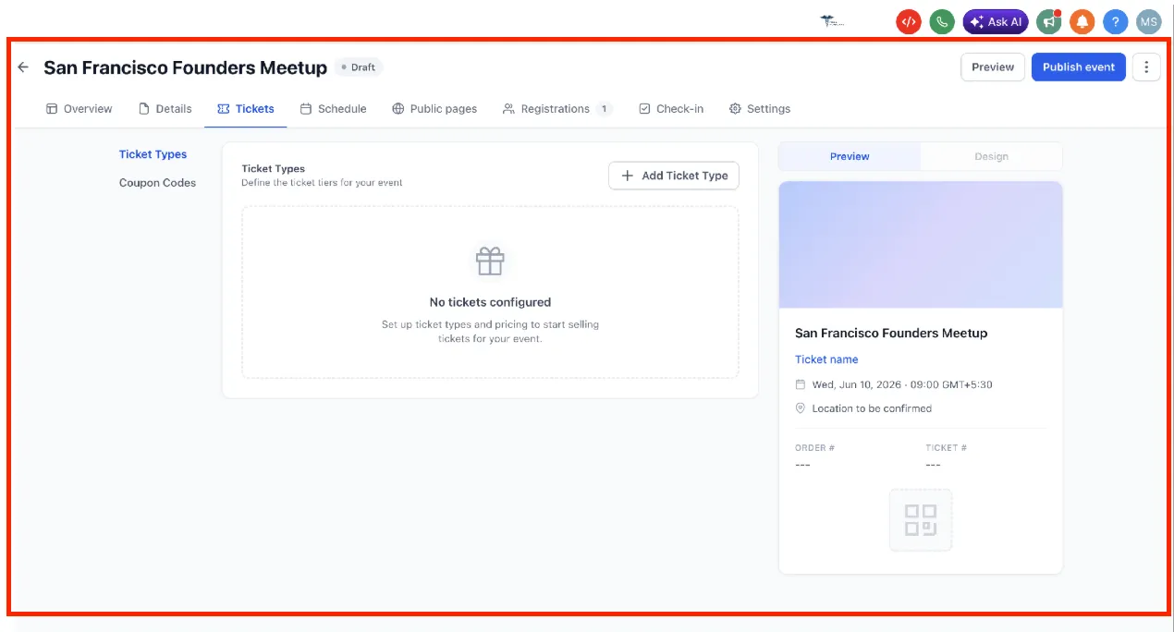Click the Preview button in header
This screenshot has height=632, width=1174.
(x=993, y=67)
